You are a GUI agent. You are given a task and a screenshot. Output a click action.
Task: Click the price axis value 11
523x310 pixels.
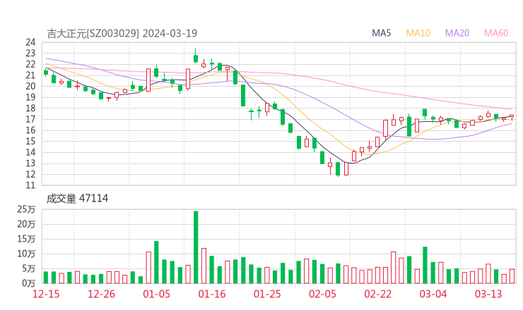(30, 185)
